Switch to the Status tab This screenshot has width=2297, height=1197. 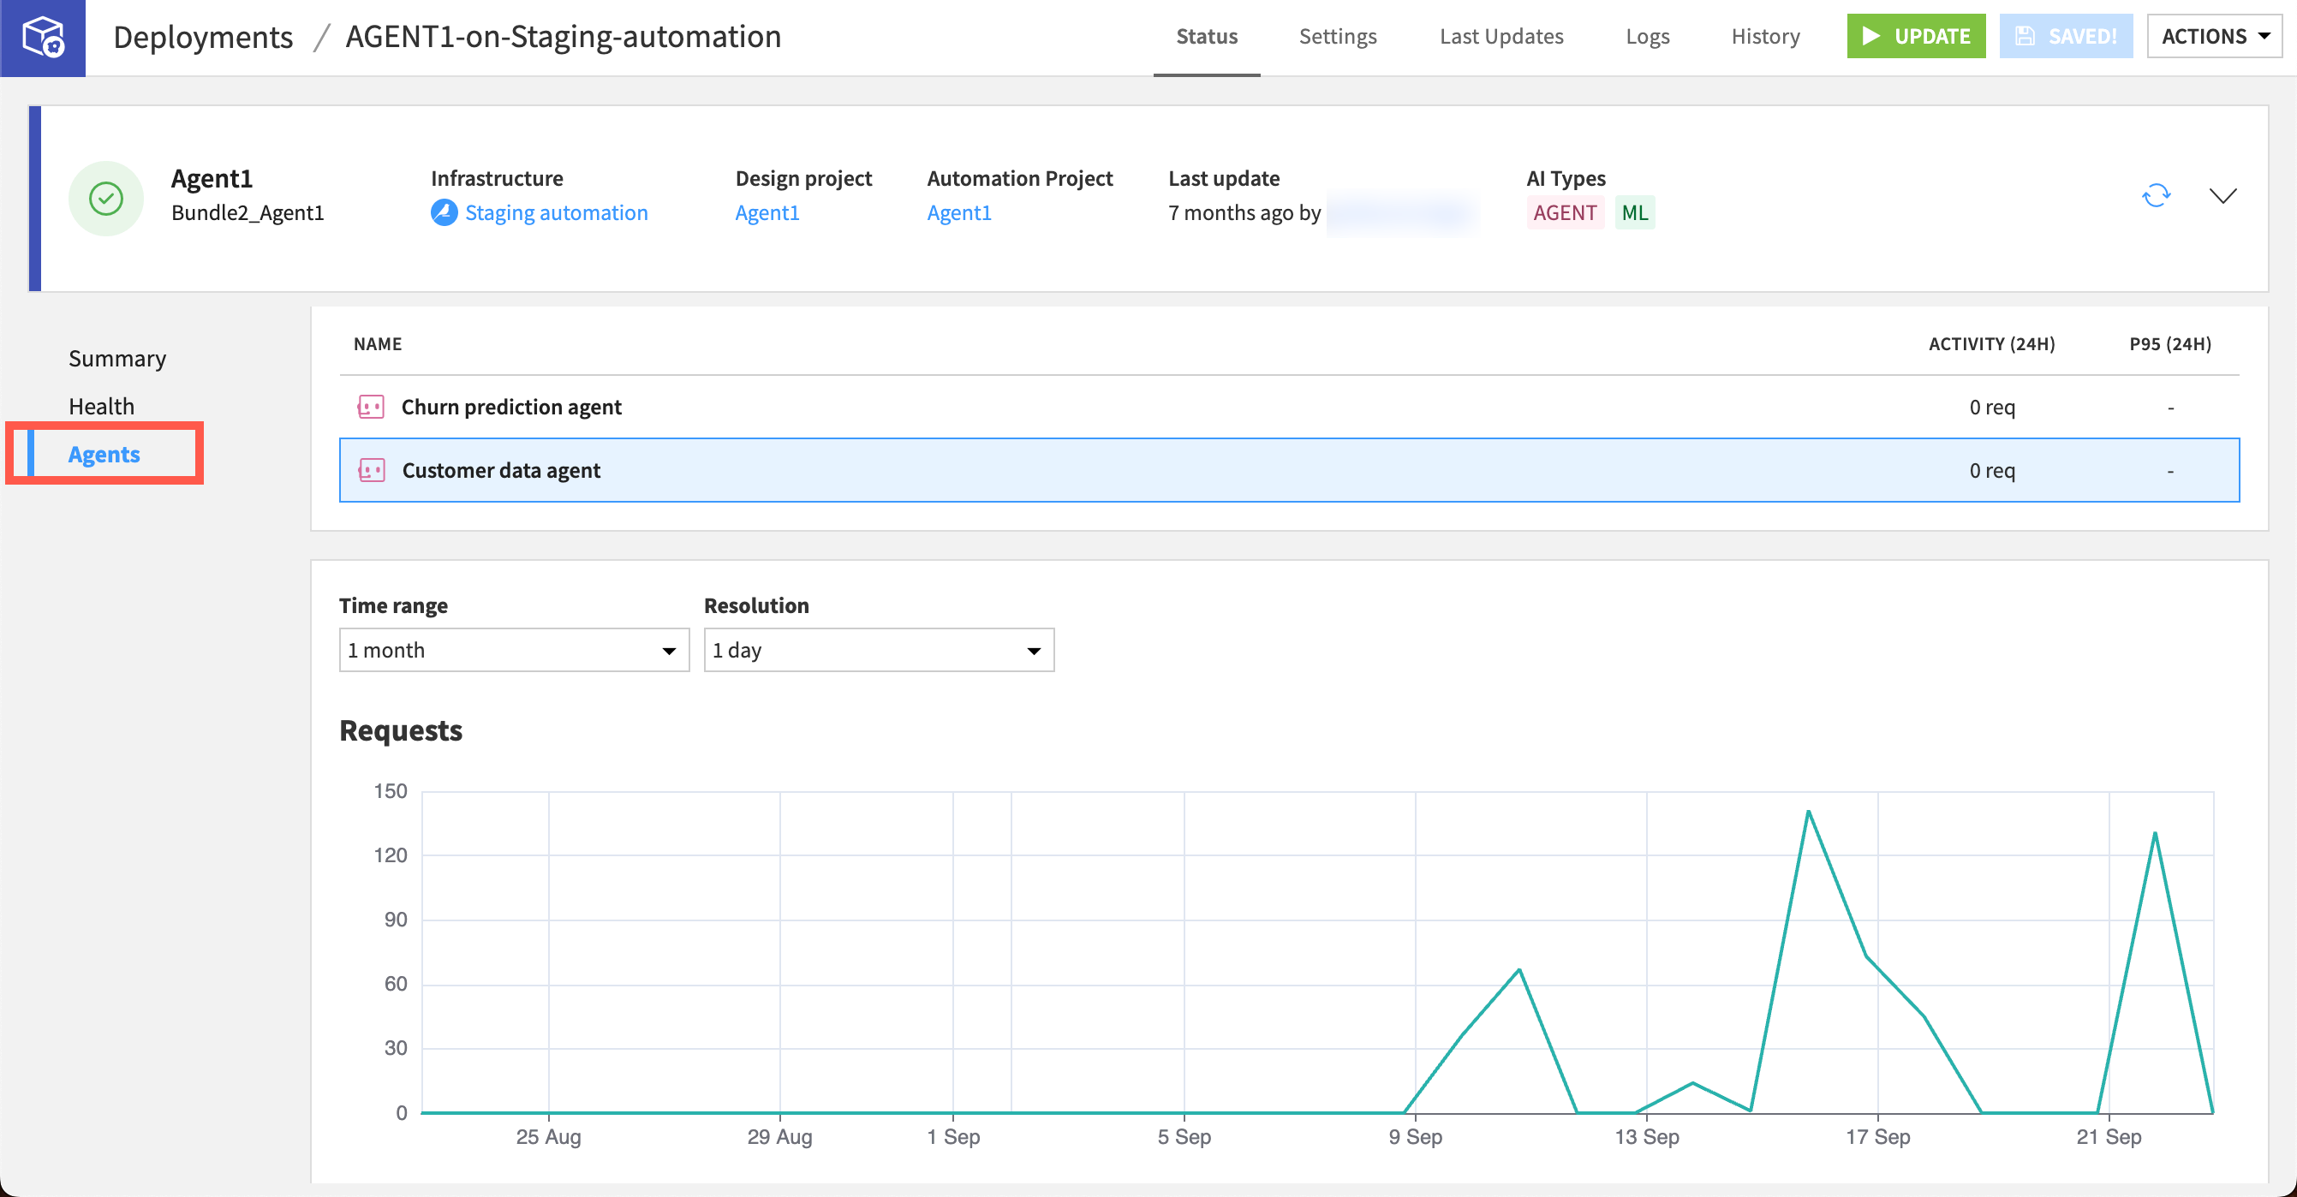[1207, 37]
